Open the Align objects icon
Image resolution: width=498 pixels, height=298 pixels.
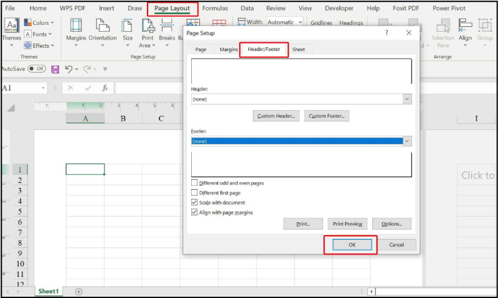click(465, 26)
